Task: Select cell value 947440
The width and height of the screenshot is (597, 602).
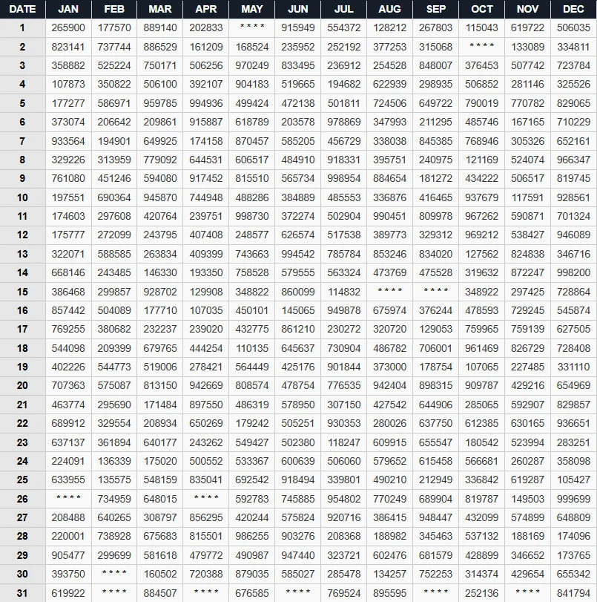Action: coord(297,555)
